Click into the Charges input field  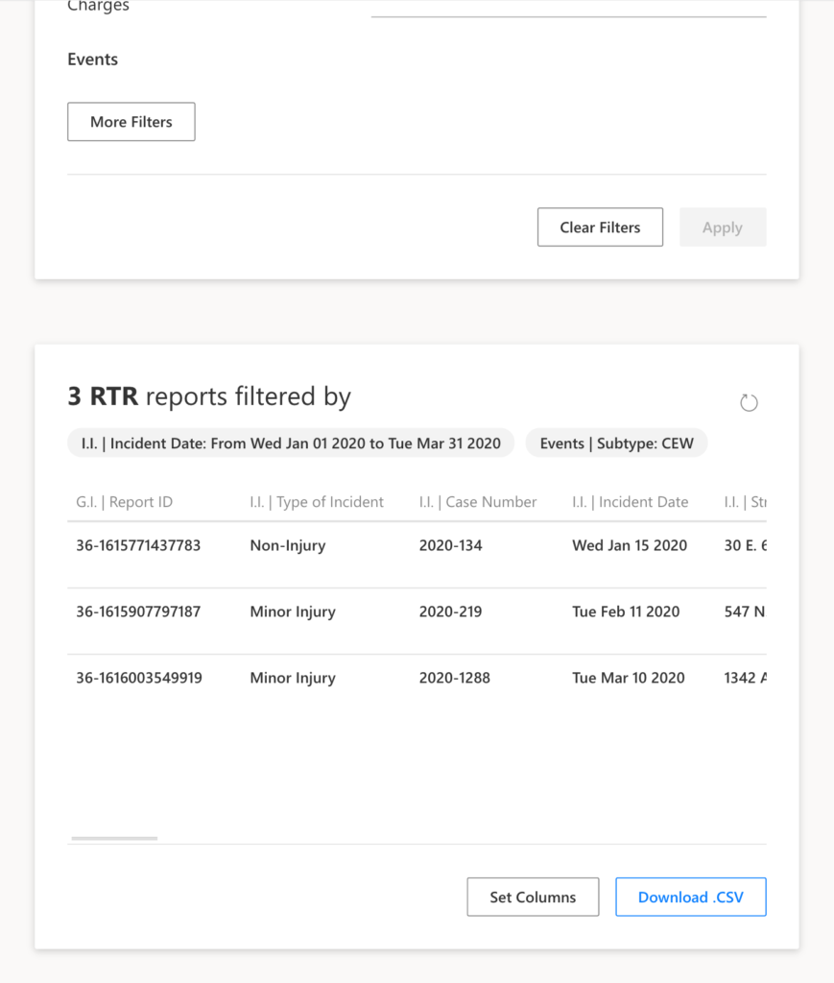568,6
